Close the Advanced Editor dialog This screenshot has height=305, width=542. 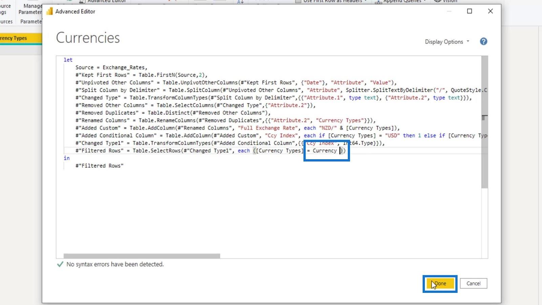pyautogui.click(x=490, y=11)
